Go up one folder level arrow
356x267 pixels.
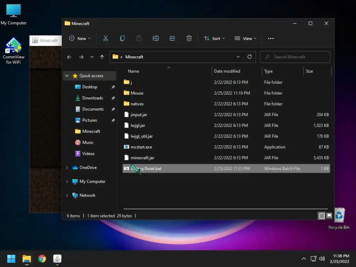pyautogui.click(x=102, y=57)
